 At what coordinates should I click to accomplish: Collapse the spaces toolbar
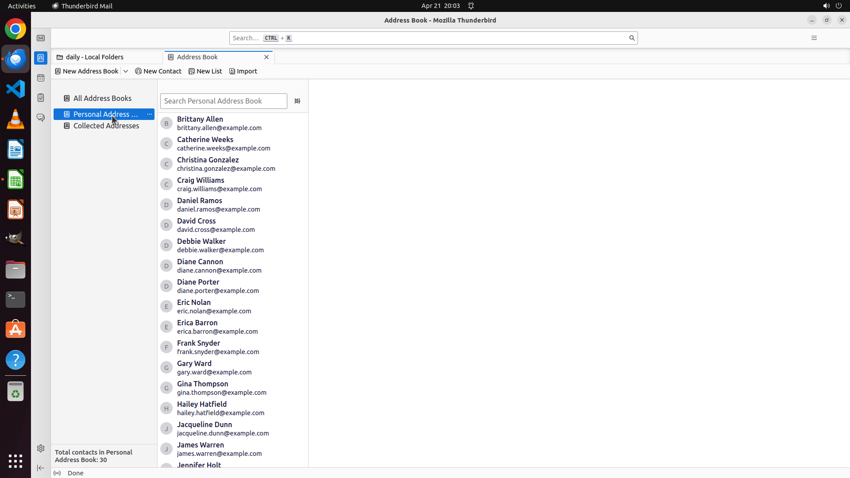click(41, 468)
